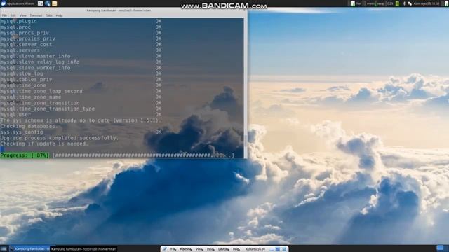Image resolution: width=449 pixels, height=252 pixels.
Task: Open VirtualBox View menu in mini toolbar
Action: (199, 249)
